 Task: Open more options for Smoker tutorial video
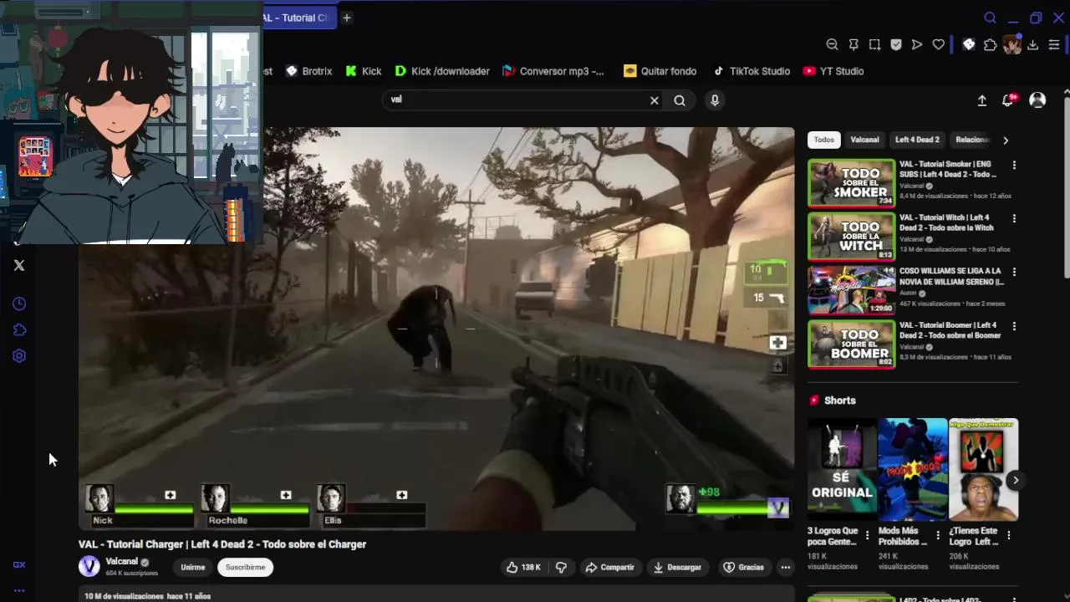(x=1014, y=166)
